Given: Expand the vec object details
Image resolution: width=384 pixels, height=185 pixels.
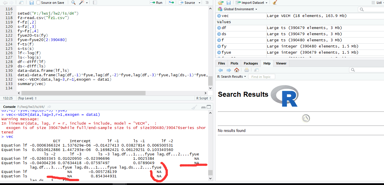Looking at the screenshot, I should (219, 16).
